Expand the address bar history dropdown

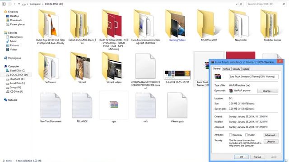237,4
